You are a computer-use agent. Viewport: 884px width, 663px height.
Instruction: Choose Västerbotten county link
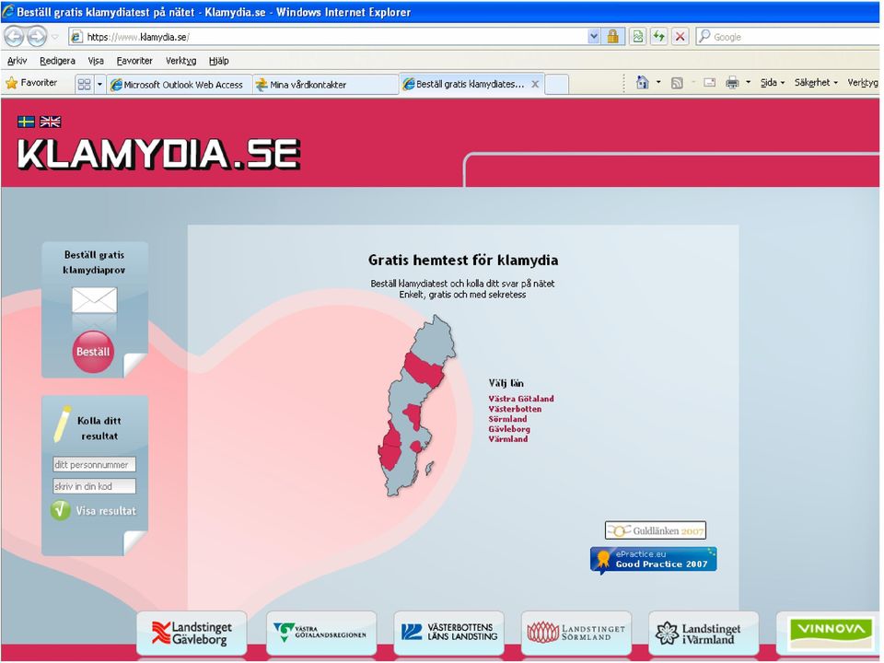[x=515, y=409]
